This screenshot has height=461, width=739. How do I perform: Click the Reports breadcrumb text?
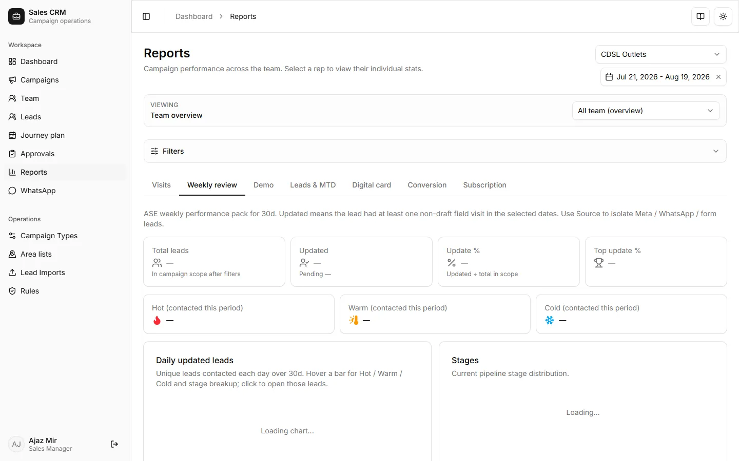tap(243, 16)
